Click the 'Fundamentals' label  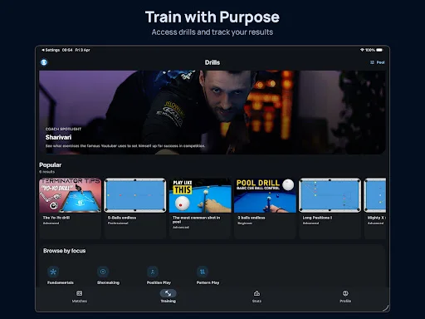(x=61, y=282)
